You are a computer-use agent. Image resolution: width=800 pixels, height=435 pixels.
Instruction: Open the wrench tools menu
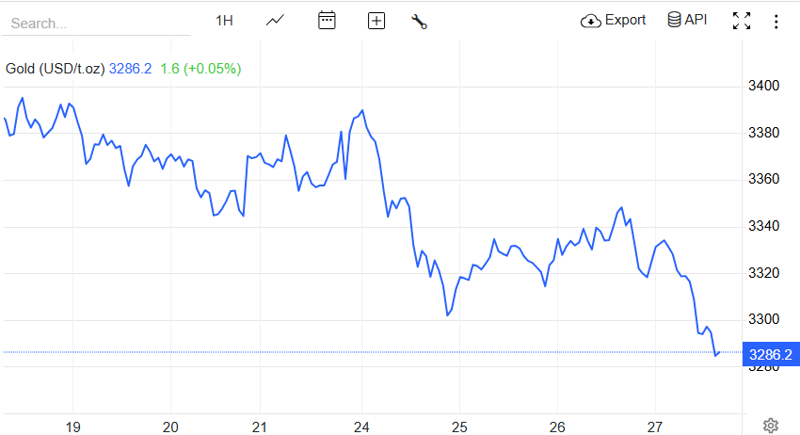point(420,21)
